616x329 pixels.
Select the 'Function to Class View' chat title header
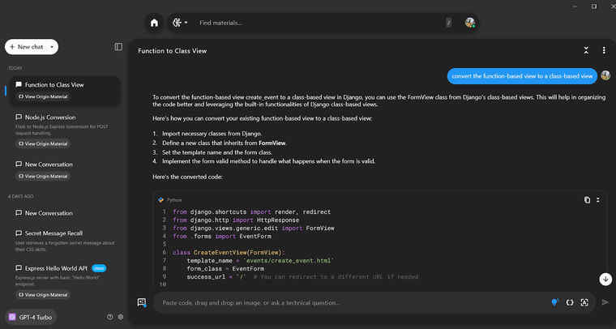point(172,50)
